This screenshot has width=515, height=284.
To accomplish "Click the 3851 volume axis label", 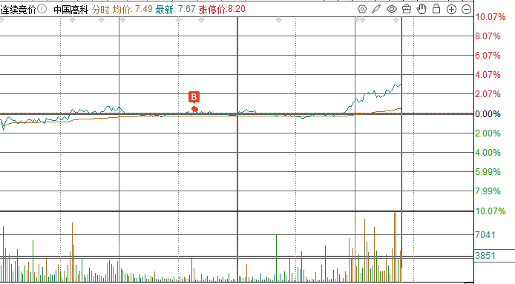I will pyautogui.click(x=485, y=255).
